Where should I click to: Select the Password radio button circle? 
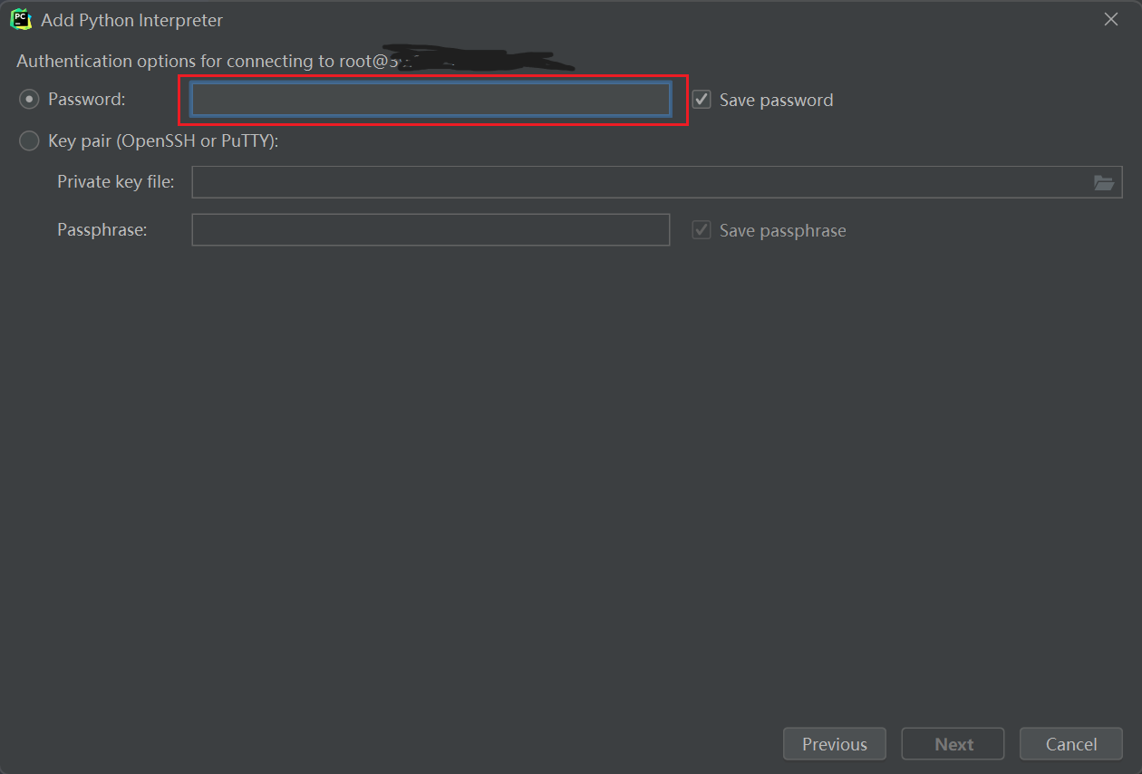point(29,100)
